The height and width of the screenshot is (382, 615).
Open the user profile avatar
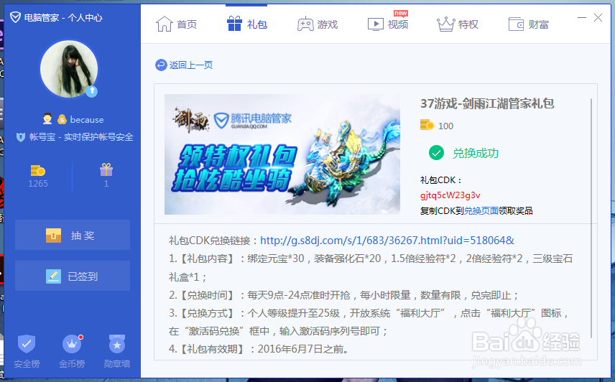click(x=69, y=68)
